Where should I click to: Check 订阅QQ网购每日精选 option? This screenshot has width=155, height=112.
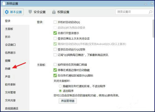click(55, 55)
